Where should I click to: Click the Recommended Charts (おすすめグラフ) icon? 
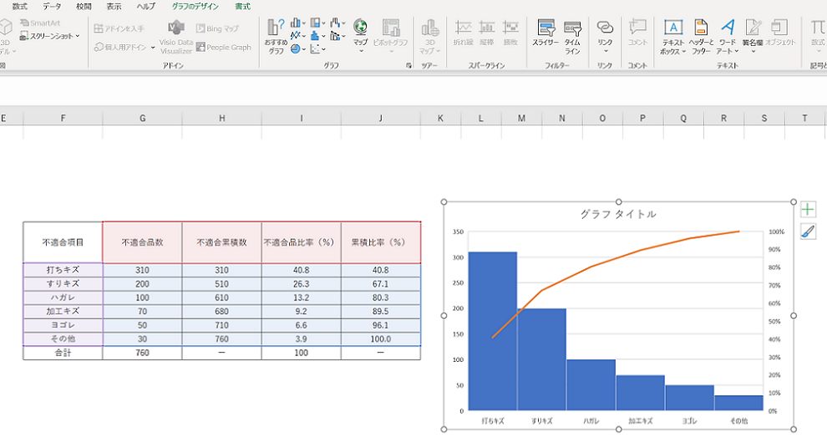pos(276,35)
